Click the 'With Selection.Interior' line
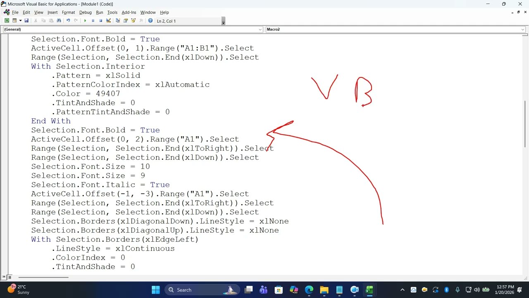Viewport: 529px width, 298px height. (88, 66)
